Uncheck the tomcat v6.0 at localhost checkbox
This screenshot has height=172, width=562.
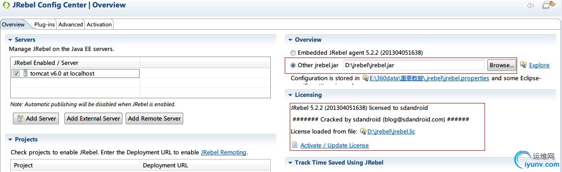tap(16, 73)
